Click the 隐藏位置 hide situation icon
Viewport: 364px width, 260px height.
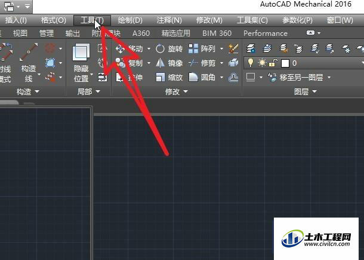click(81, 53)
